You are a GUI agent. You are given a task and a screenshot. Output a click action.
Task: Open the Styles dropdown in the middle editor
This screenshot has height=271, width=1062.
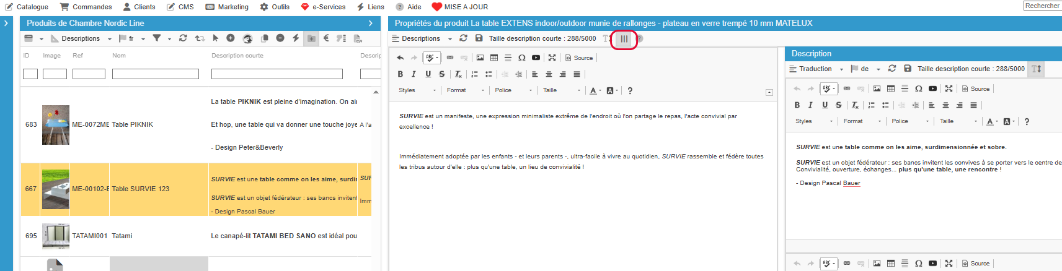point(417,90)
